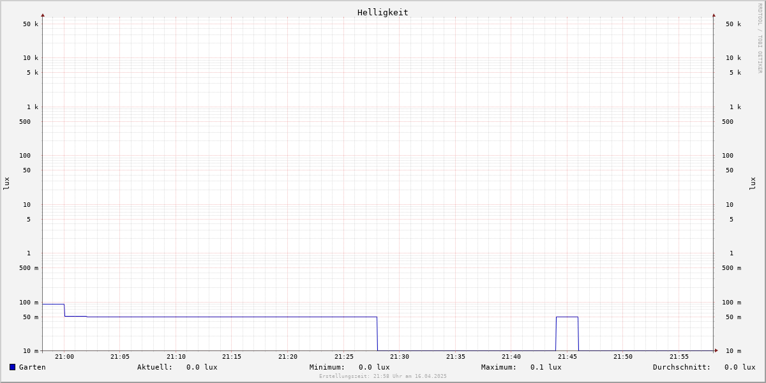Click the right vertical lux unit label
The height and width of the screenshot is (383, 766).
tap(753, 184)
